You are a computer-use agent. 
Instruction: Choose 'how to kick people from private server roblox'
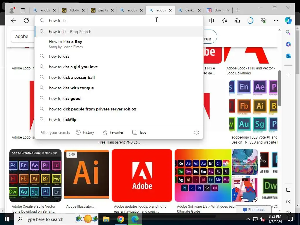(x=119, y=109)
